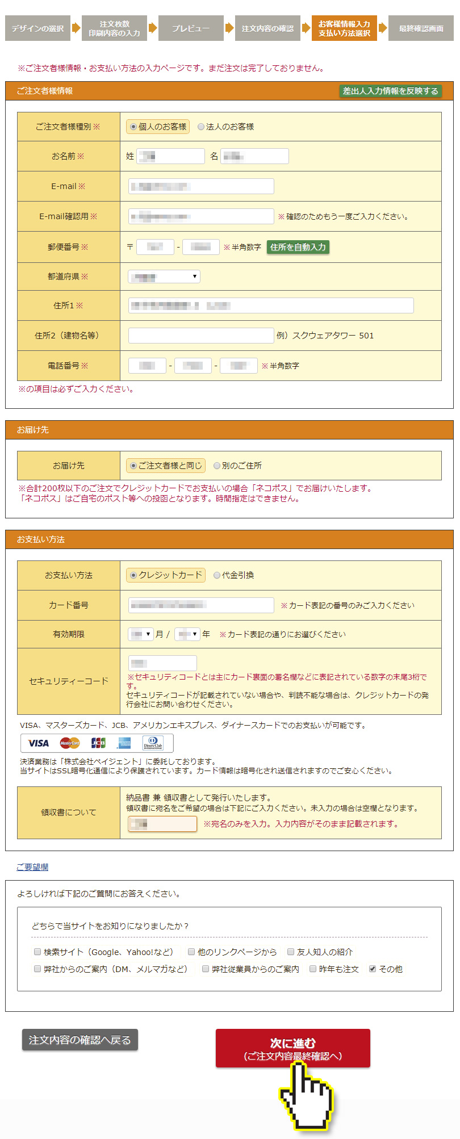
Task: Click the VISA card logo
Action: 39,743
